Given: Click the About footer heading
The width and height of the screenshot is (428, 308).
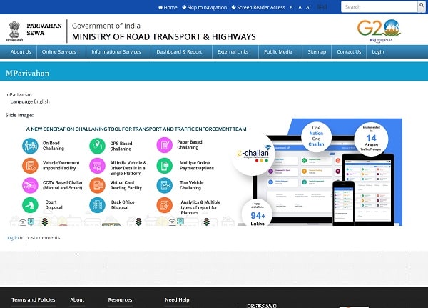Looking at the screenshot, I should (x=77, y=300).
